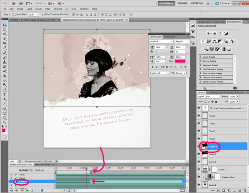Select the Rectangular Marquee tool
The image size is (249, 193).
point(5,29)
